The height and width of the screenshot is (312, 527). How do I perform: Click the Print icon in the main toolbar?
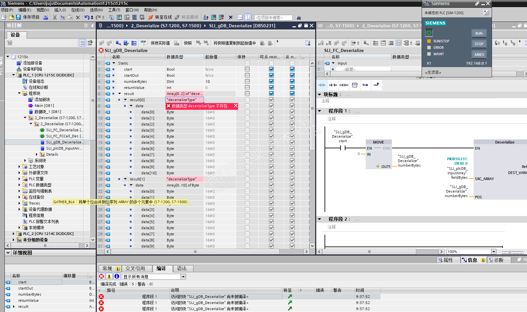click(x=46, y=17)
